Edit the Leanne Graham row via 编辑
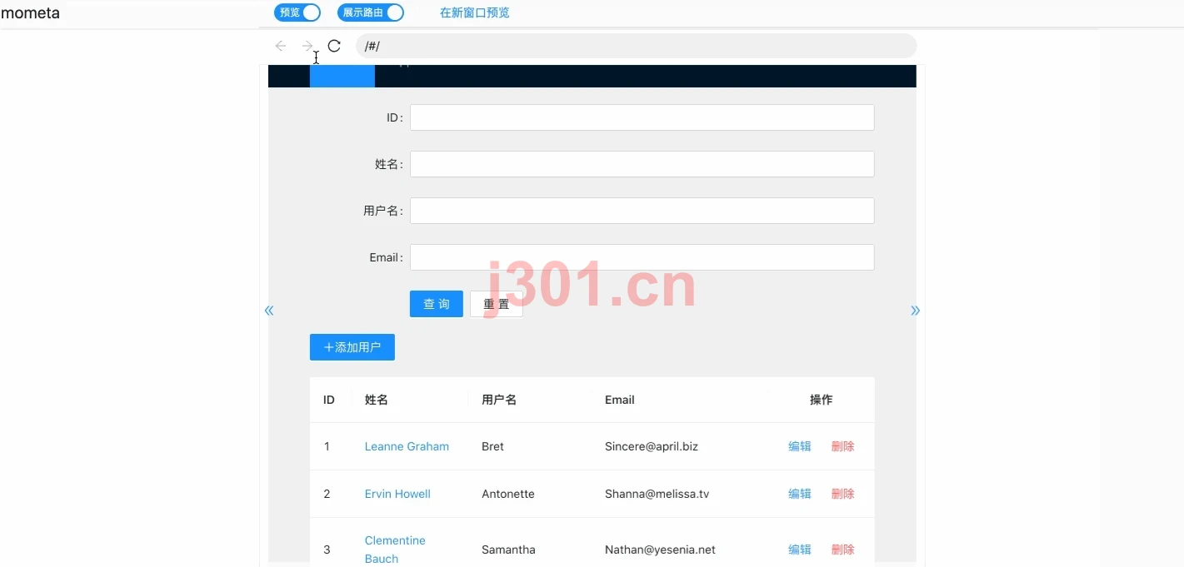This screenshot has height=567, width=1184. click(800, 446)
